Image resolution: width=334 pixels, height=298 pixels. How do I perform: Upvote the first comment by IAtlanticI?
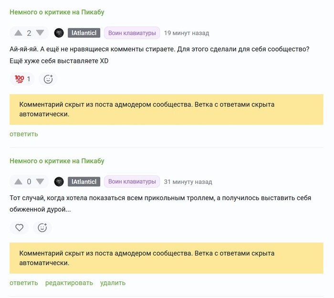pos(18,33)
